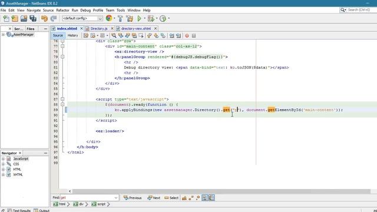
Task: Click the New Project toolbar icon
Action: point(15,18)
